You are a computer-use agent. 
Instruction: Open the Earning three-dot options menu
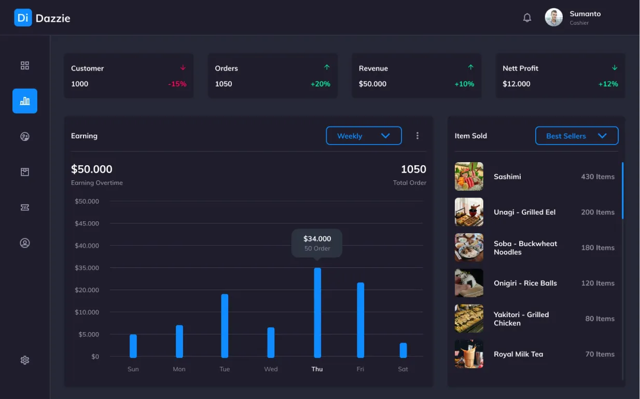pyautogui.click(x=418, y=136)
